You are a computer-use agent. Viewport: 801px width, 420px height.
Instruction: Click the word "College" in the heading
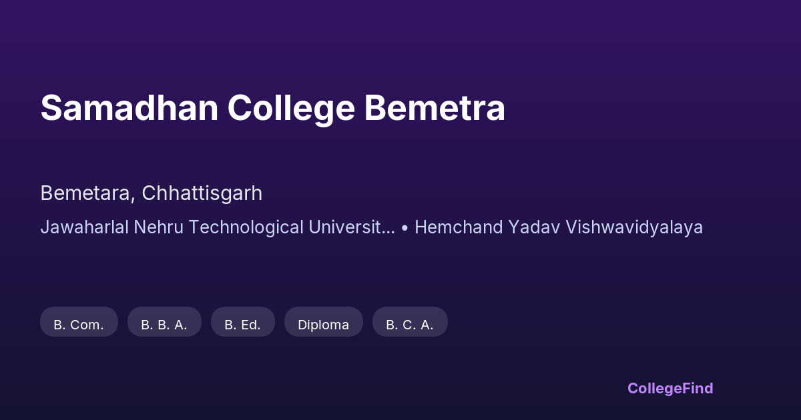[x=291, y=108]
